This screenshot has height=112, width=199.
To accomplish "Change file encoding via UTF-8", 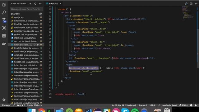I will pyautogui.click(x=152, y=105).
